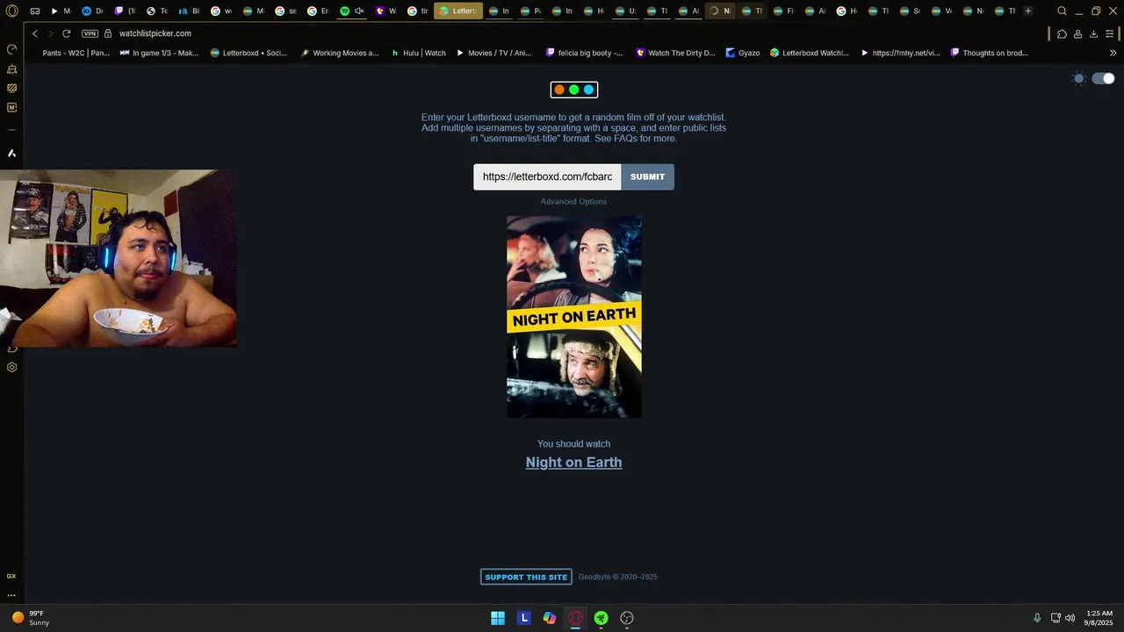1124x632 pixels.
Task: Focus the Letterboxd username input field
Action: tap(547, 176)
